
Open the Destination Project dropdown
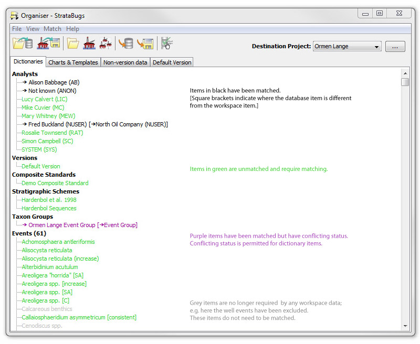point(347,47)
